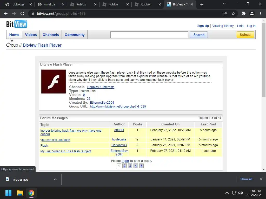Open the extensions puzzle icon
The image size is (266, 199).
244,13
